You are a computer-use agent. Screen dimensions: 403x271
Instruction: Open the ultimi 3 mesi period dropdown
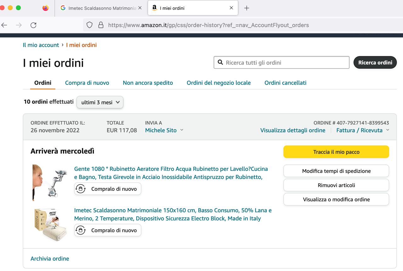click(x=100, y=102)
